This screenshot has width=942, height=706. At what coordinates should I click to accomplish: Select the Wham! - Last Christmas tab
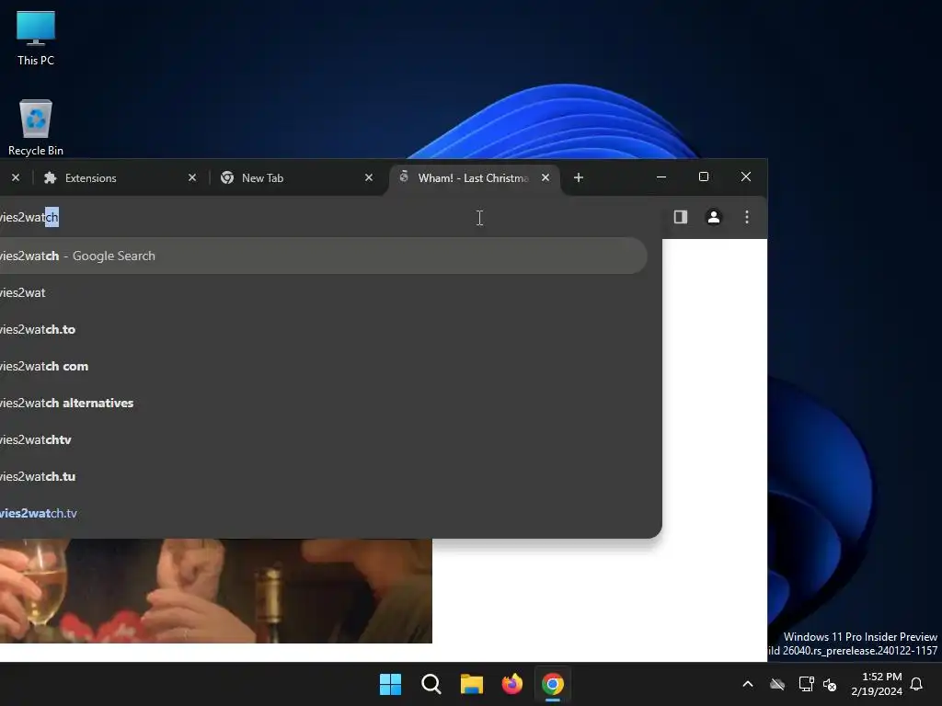473,177
